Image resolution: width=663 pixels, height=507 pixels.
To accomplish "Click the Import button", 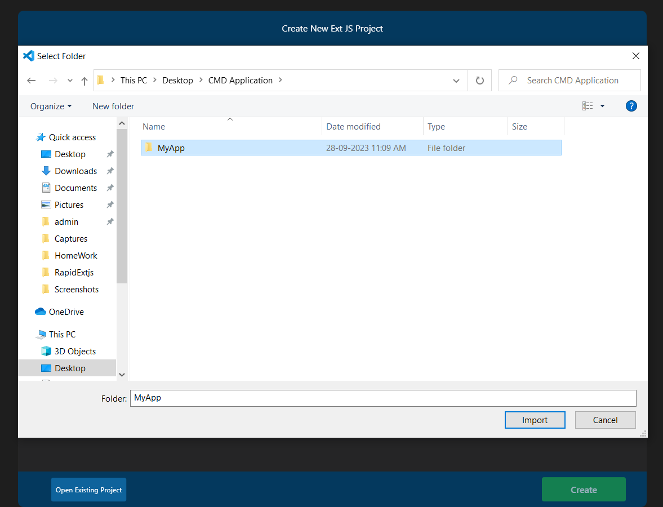I will coord(535,420).
